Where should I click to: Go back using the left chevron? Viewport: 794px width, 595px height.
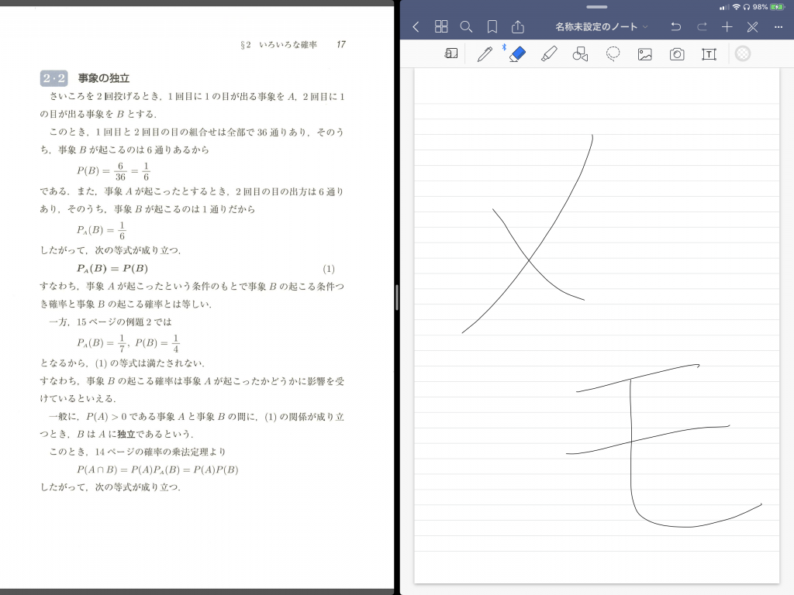(x=416, y=27)
